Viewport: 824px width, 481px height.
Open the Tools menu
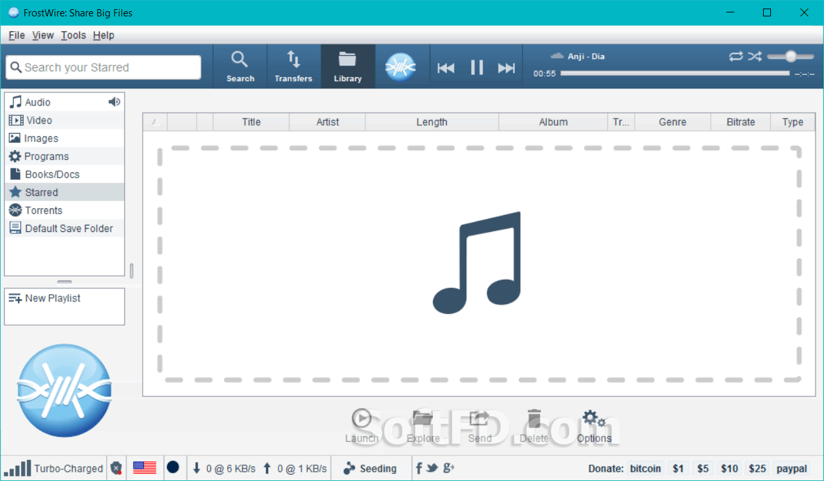pyautogui.click(x=73, y=35)
